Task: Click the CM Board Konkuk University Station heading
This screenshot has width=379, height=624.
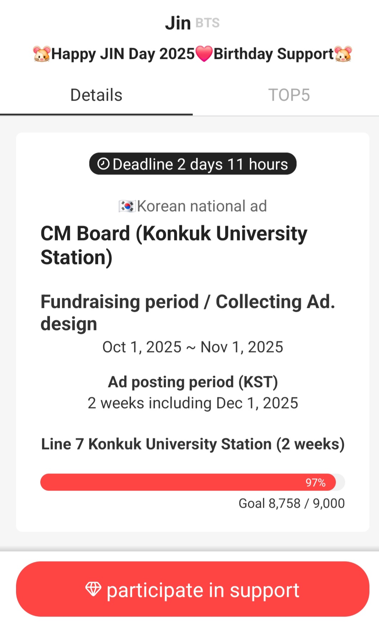Action: tap(174, 245)
